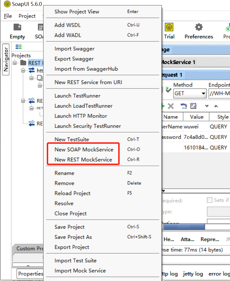
Task: Collapse the htt service tree node
Action: click(23, 70)
